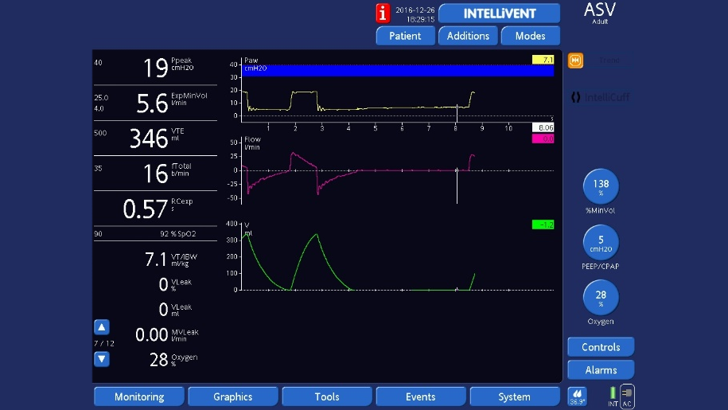Viewport: 728px width, 410px height.
Task: Open the Tools tab
Action: pos(327,396)
